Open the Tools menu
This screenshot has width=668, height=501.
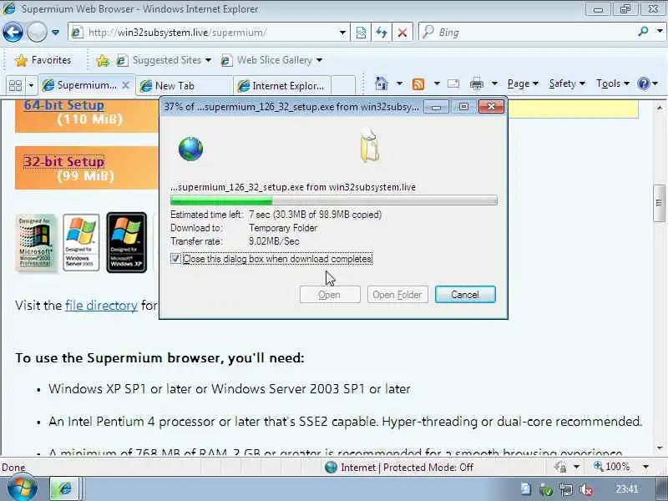click(612, 83)
